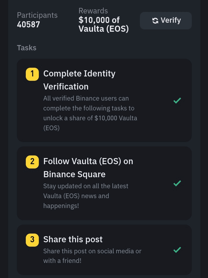Click the Identity Verification task checkmark
Viewport: 208px width, 278px height.
tap(177, 101)
